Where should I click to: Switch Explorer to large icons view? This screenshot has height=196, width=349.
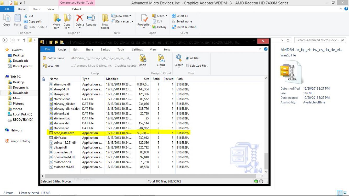click(345, 193)
